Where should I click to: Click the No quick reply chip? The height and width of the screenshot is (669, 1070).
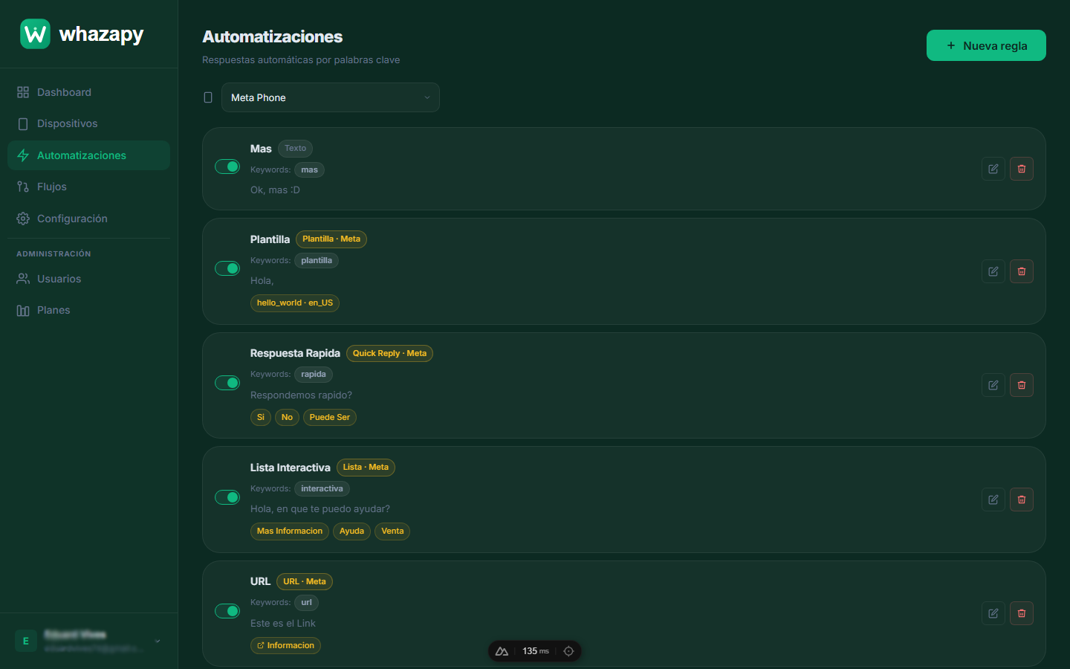pos(287,417)
